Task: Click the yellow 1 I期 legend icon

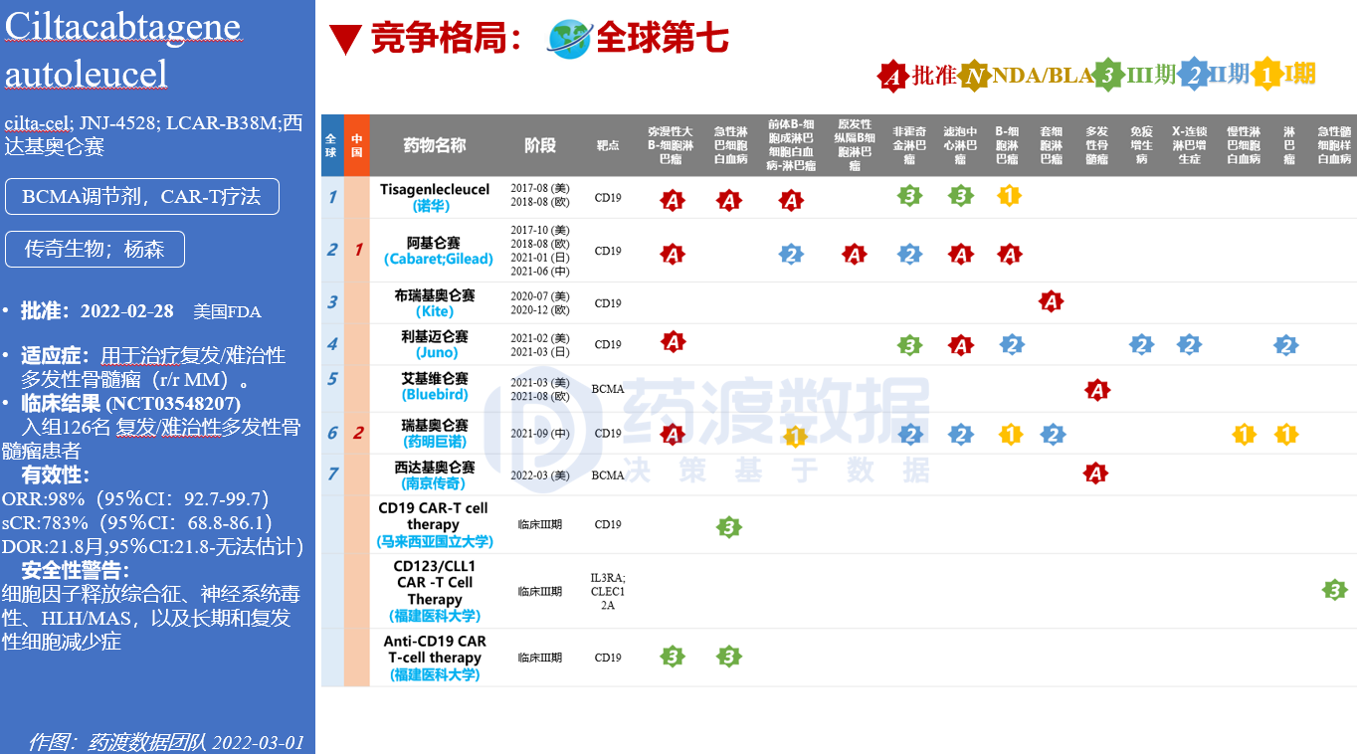Action: pyautogui.click(x=1266, y=76)
